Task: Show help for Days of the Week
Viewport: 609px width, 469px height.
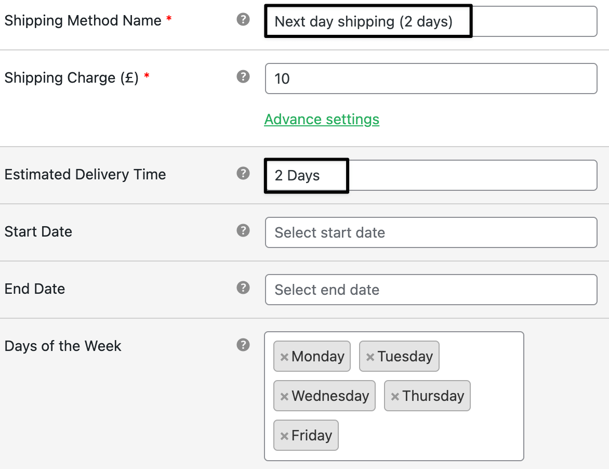Action: tap(243, 345)
